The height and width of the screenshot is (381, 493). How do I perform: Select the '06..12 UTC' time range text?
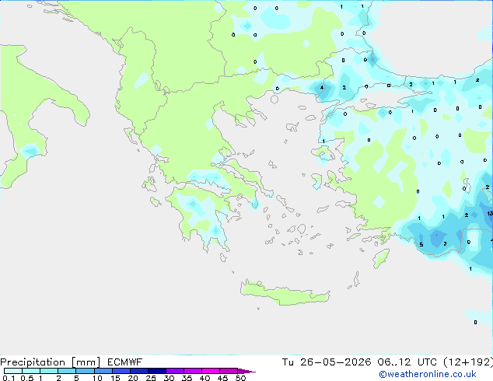407,362
